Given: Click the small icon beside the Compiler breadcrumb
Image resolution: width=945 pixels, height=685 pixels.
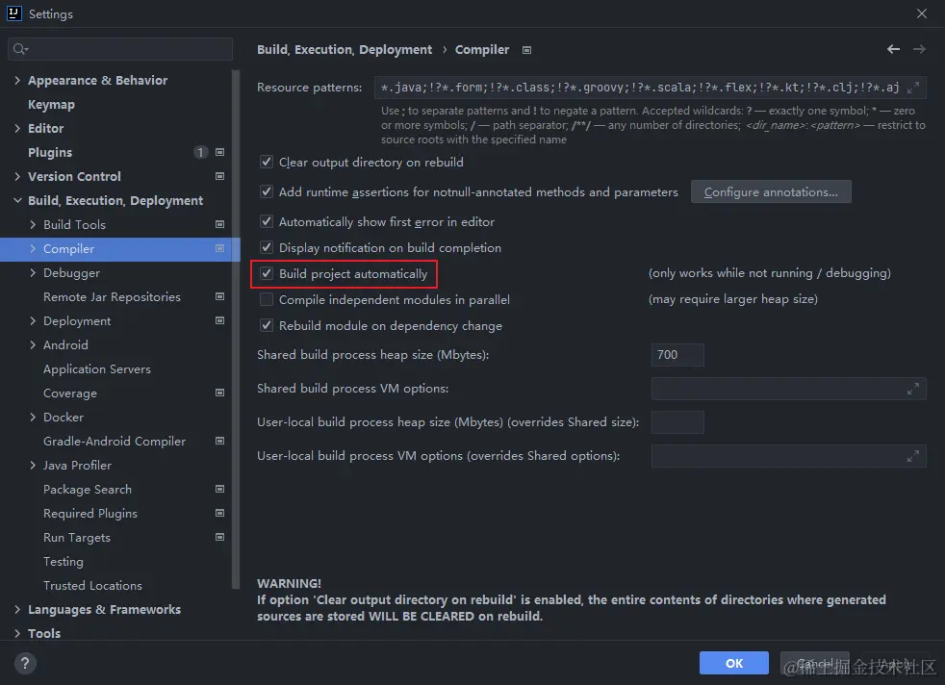Looking at the screenshot, I should (526, 49).
